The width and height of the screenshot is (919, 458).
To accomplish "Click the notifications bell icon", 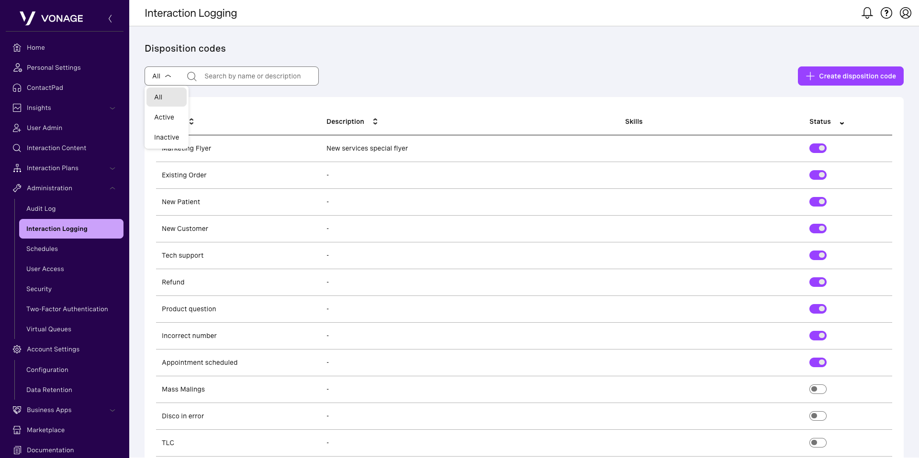I will (x=867, y=13).
